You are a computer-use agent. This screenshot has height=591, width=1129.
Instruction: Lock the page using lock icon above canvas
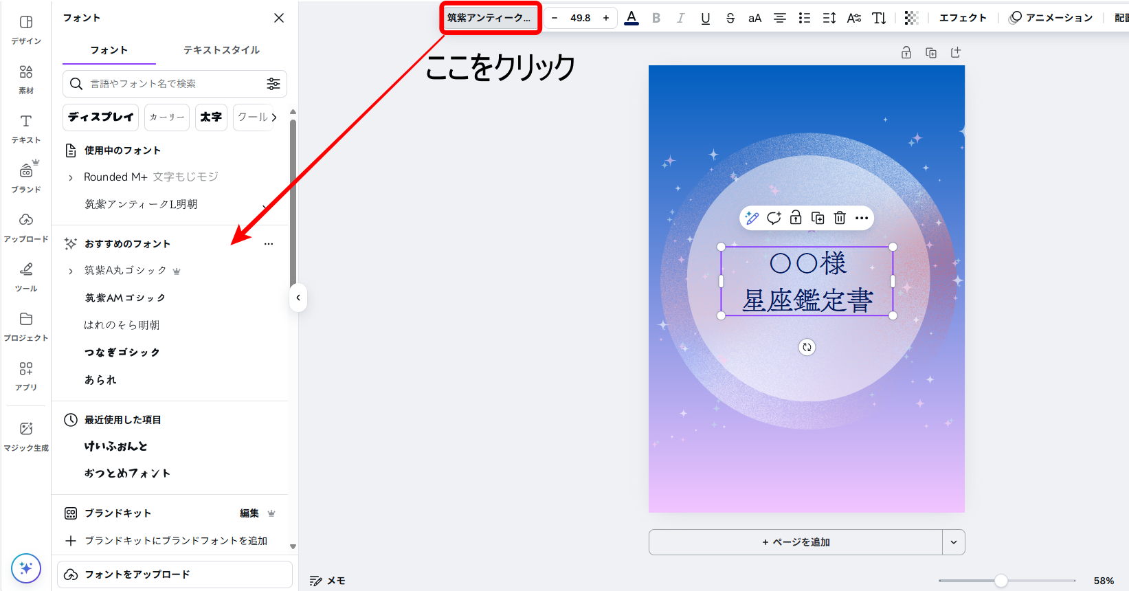pyautogui.click(x=906, y=53)
